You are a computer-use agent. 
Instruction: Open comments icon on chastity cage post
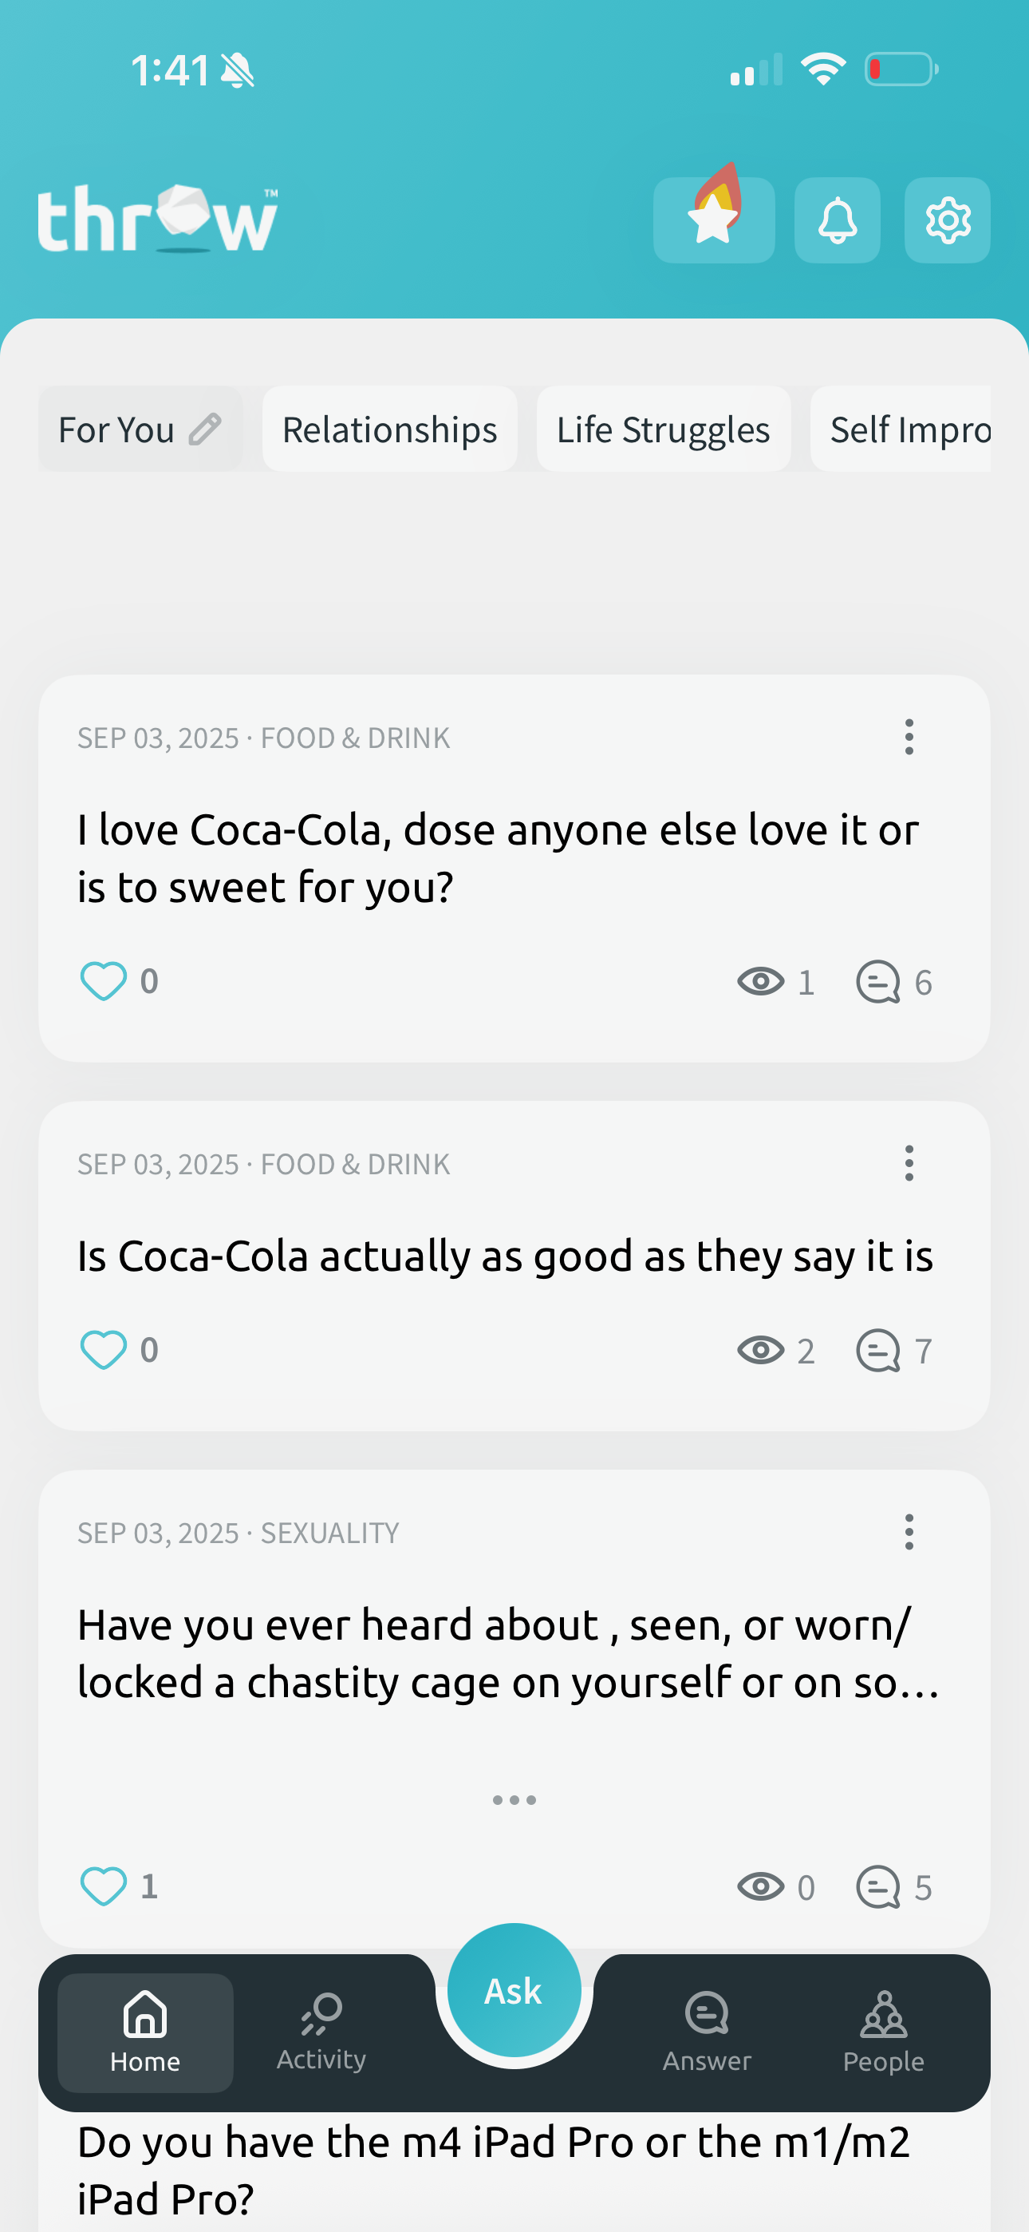click(x=878, y=1886)
